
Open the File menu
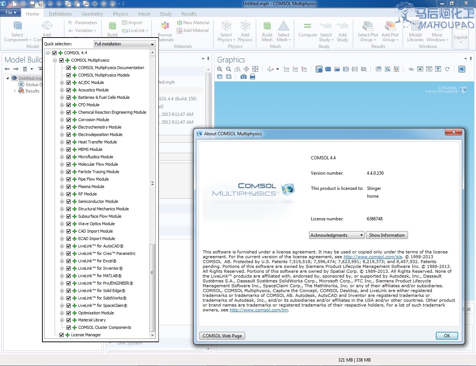pyautogui.click(x=10, y=12)
